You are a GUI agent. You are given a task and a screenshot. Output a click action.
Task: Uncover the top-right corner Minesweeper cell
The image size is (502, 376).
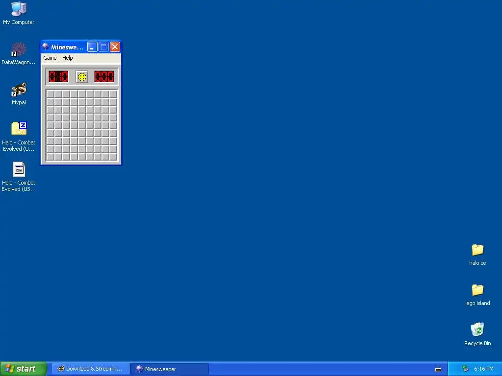coord(113,94)
